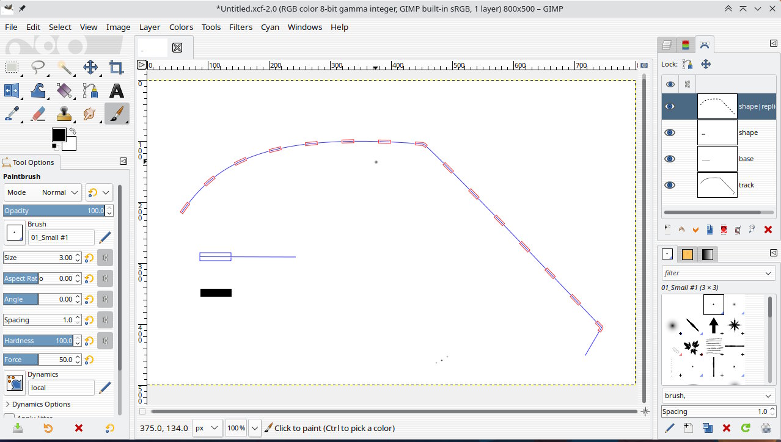Close the image tab

tap(177, 48)
